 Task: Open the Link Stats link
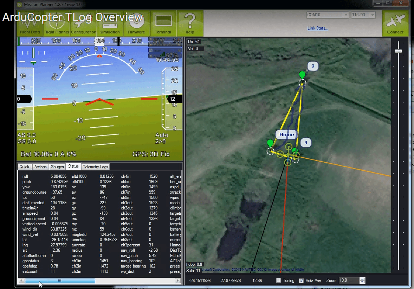318,28
